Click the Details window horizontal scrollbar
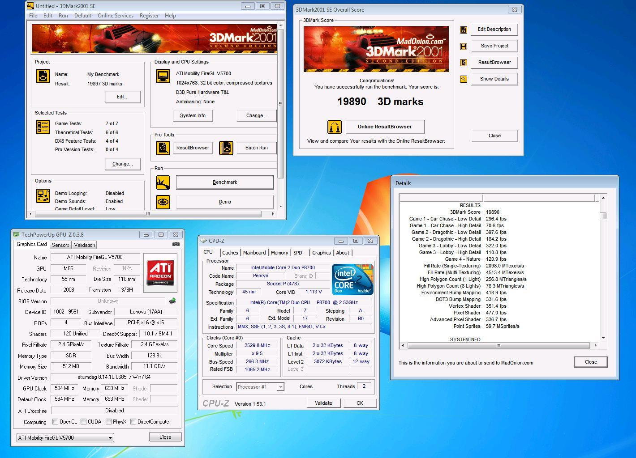Image resolution: width=636 pixels, height=458 pixels. (x=498, y=345)
